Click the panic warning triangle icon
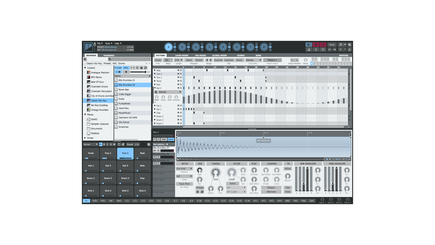Image resolution: width=435 pixels, height=245 pixels. 350,50
